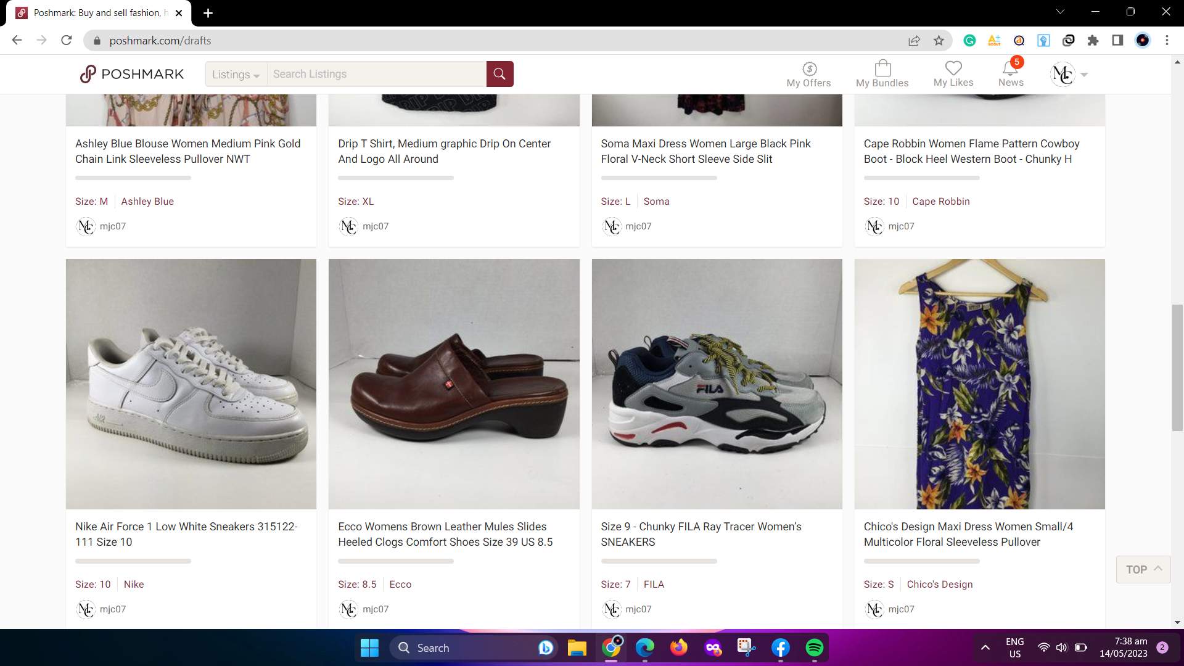The height and width of the screenshot is (666, 1184).
Task: Open the Nike Air Force 1 thumbnail
Action: [191, 384]
